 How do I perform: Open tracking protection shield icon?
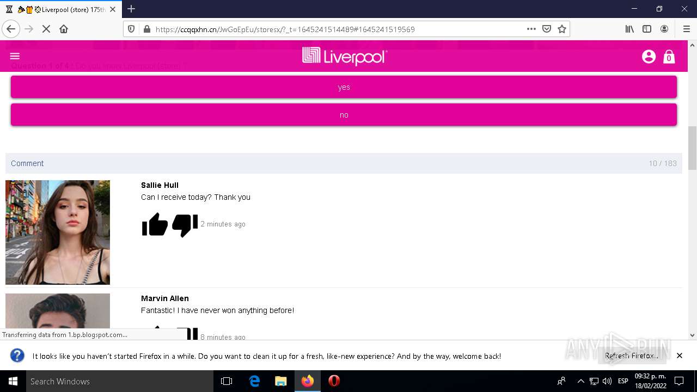click(131, 29)
